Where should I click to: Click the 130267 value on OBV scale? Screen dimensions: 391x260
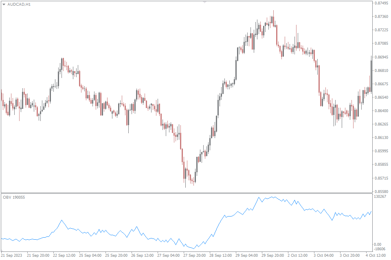coord(380,197)
